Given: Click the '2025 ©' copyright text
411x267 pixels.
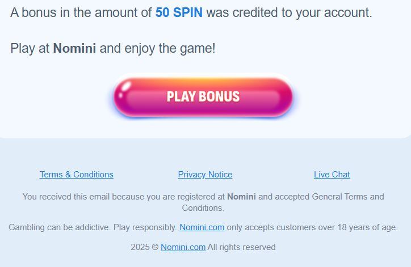Looking at the screenshot, I should [144, 247].
